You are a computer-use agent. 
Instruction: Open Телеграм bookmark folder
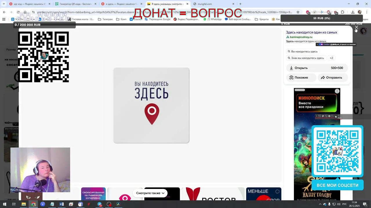click(x=105, y=19)
